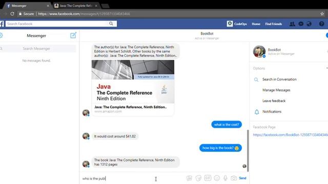This screenshot has height=184, width=328.
Task: Click the bell icon next to Notifications
Action: tap(257, 112)
